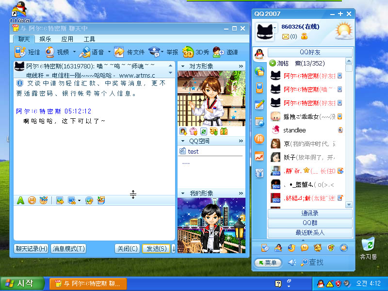Click the weather sun icon in QQ2007

coord(344,31)
